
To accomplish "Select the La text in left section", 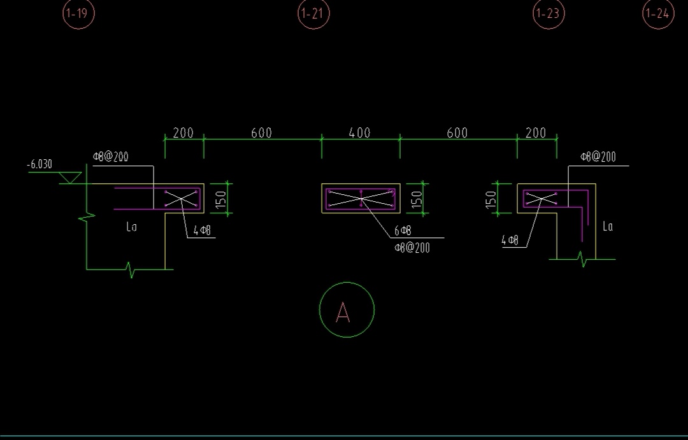I will 131,227.
